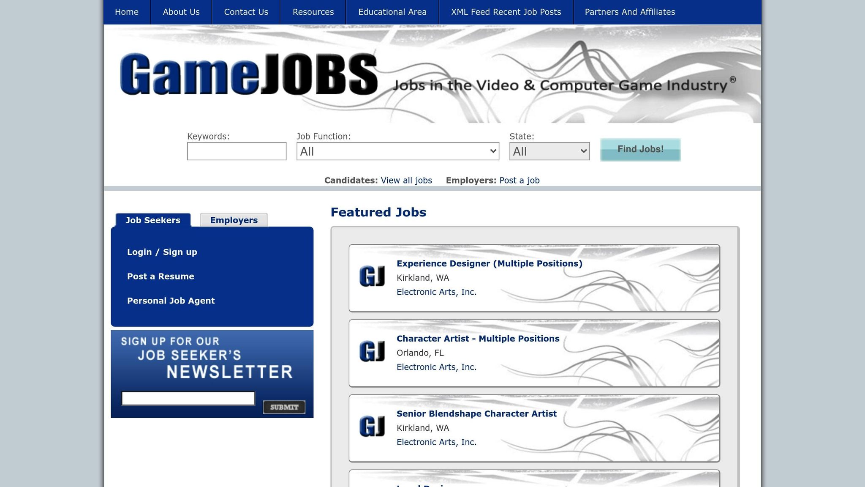Click GJ logo beside Character Artist job

coord(372,351)
